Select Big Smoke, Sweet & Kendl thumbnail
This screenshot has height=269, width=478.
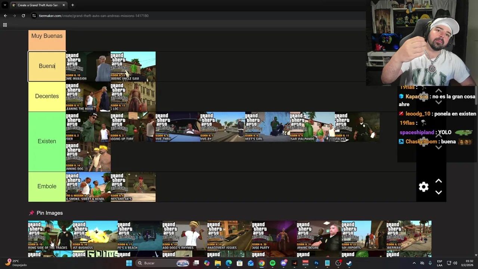(x=88, y=187)
